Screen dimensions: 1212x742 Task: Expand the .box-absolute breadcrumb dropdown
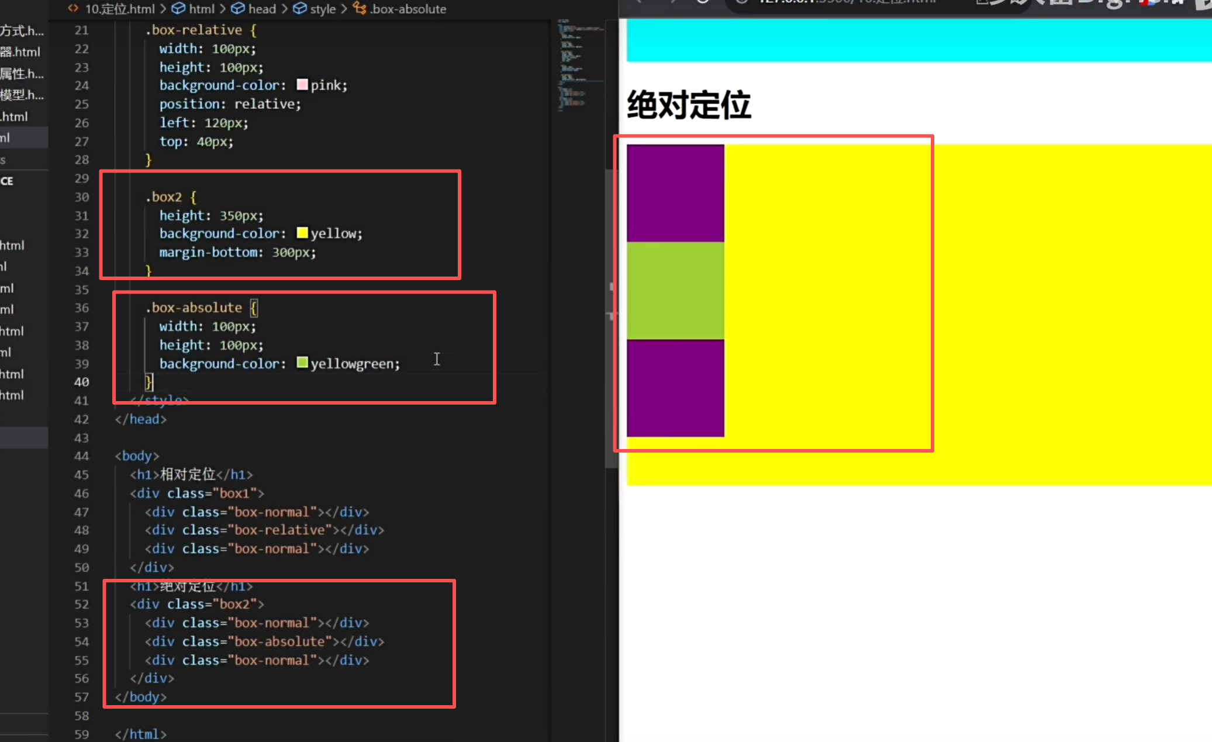(408, 9)
